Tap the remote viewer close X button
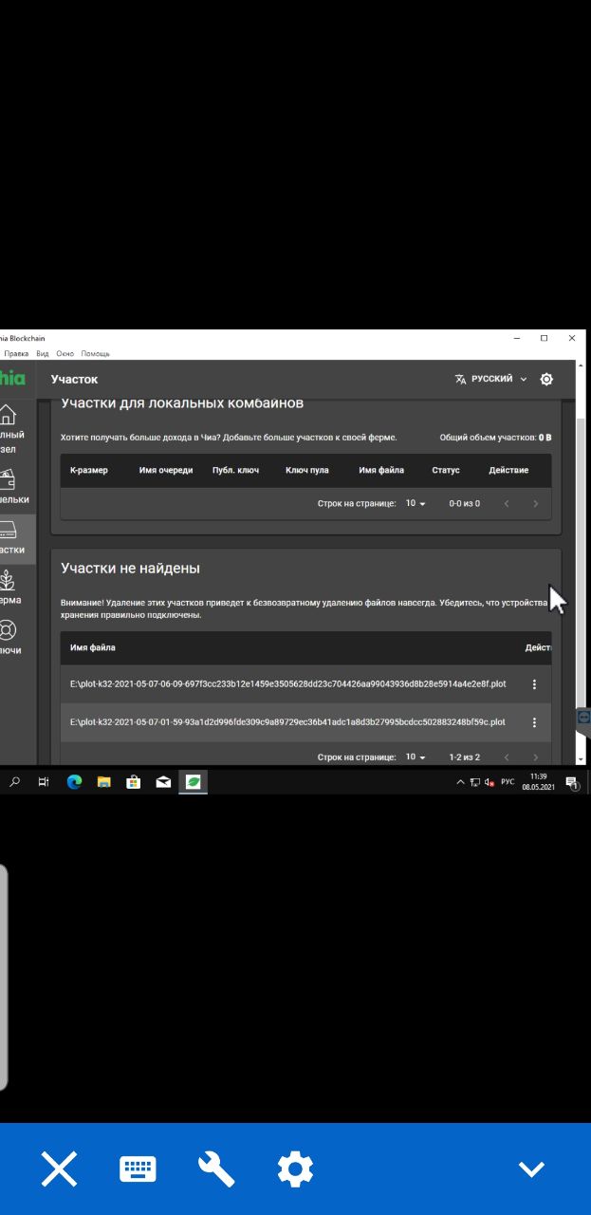591x1215 pixels. pyautogui.click(x=59, y=1168)
